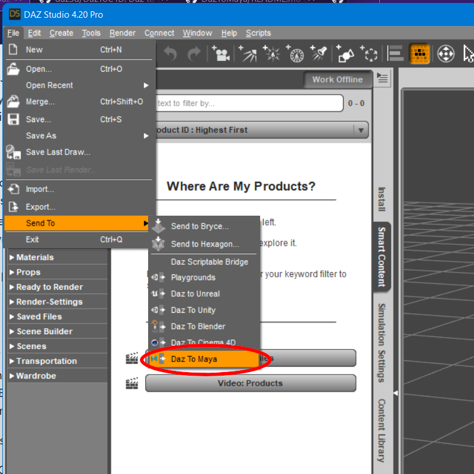Select Daz To Blender bridge
Image resolution: width=474 pixels, height=474 pixels.
pyautogui.click(x=204, y=326)
